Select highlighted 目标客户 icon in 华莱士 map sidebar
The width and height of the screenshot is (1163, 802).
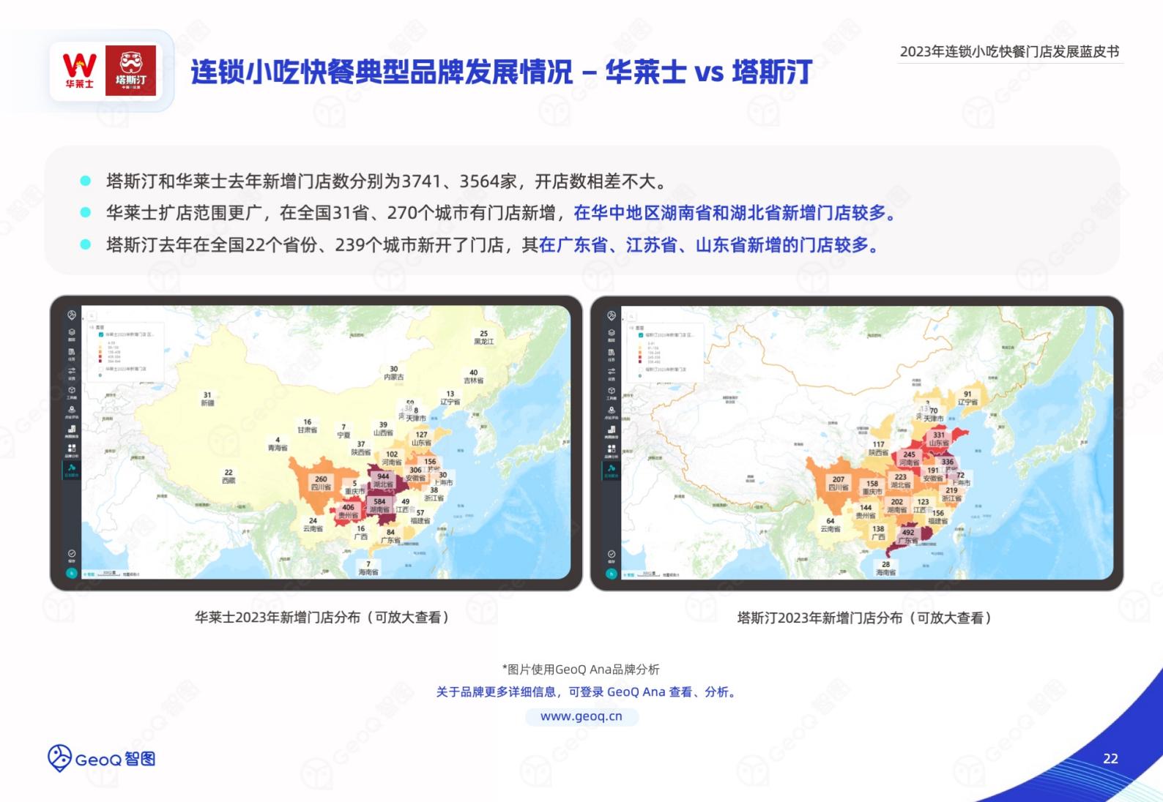coord(72,470)
